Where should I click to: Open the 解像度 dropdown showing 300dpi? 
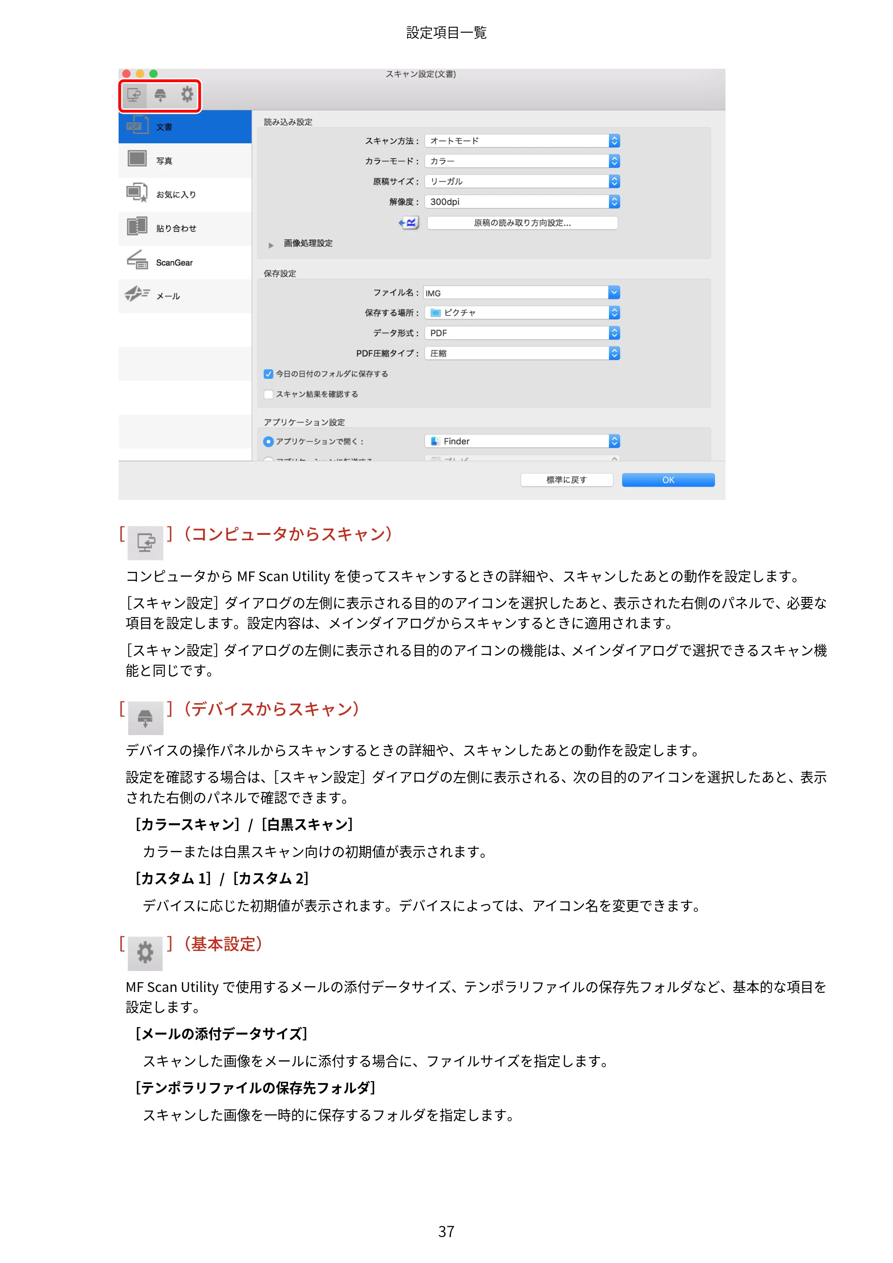tap(522, 202)
